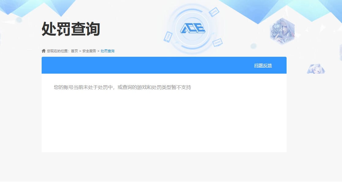Open the ACE logo emblem at page top

pyautogui.click(x=192, y=28)
